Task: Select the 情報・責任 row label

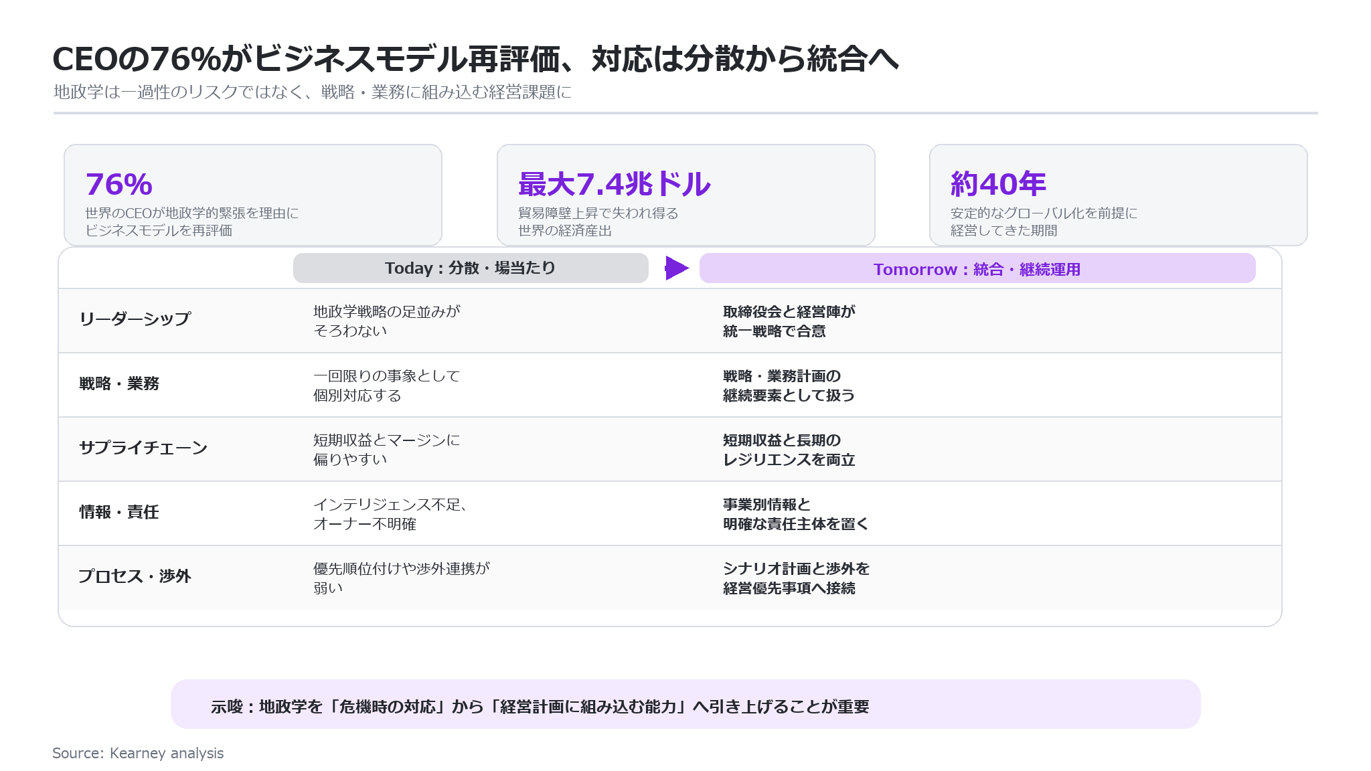Action: [119, 512]
